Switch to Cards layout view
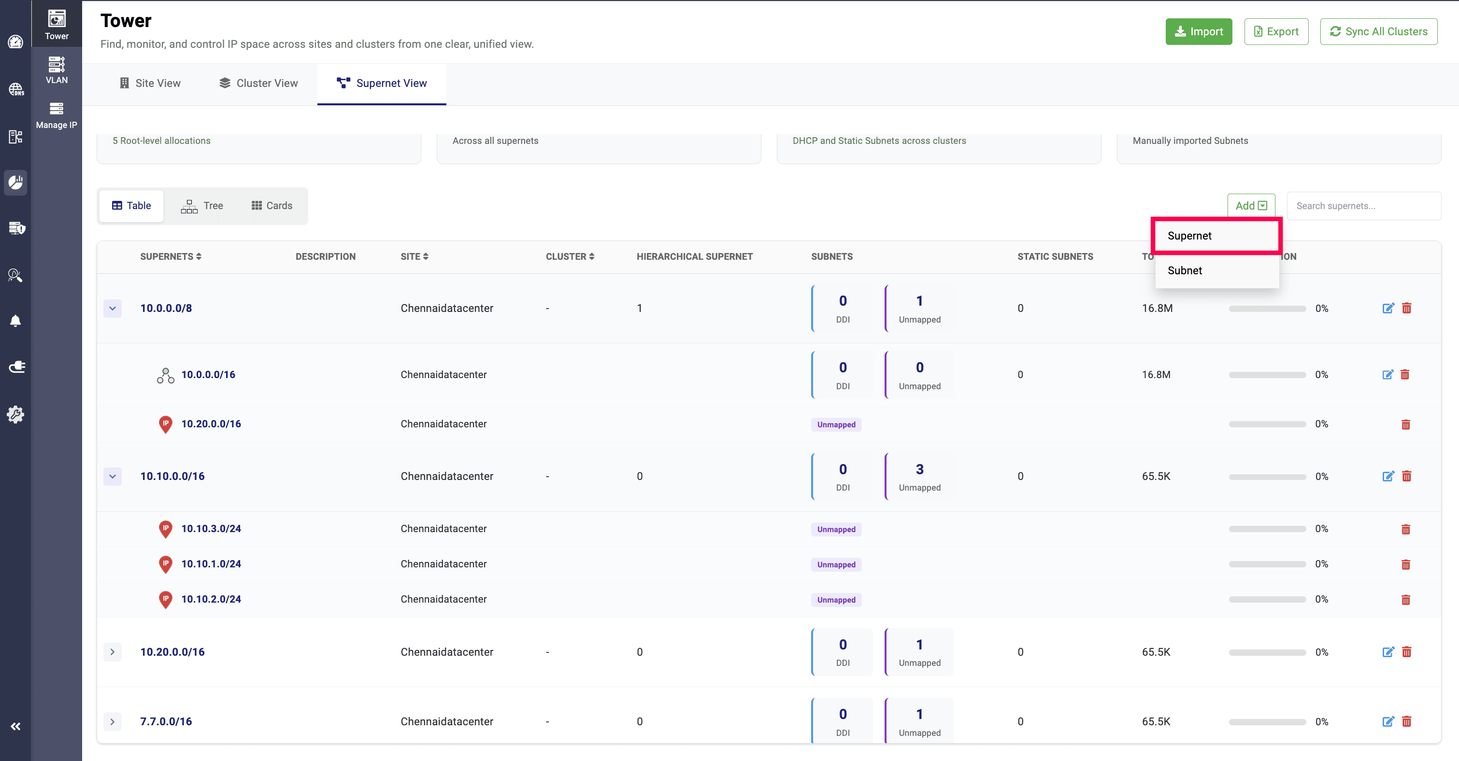Image resolution: width=1459 pixels, height=761 pixels. pos(272,206)
